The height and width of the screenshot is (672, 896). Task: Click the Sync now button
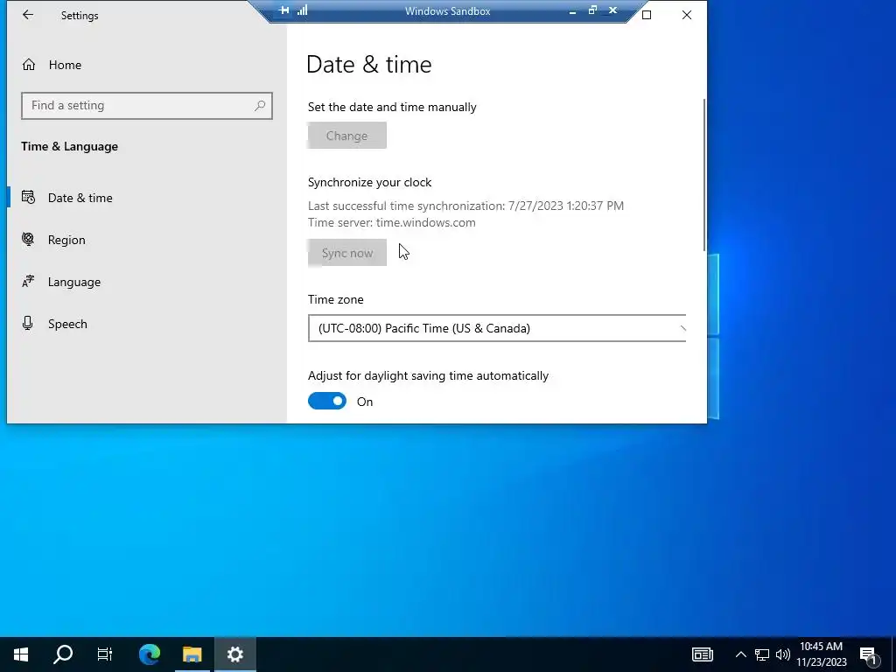click(346, 253)
